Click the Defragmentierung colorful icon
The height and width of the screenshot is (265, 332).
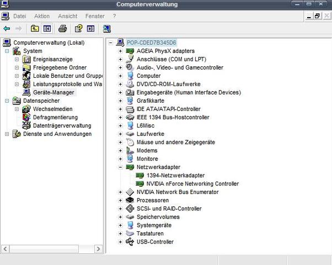(x=26, y=117)
